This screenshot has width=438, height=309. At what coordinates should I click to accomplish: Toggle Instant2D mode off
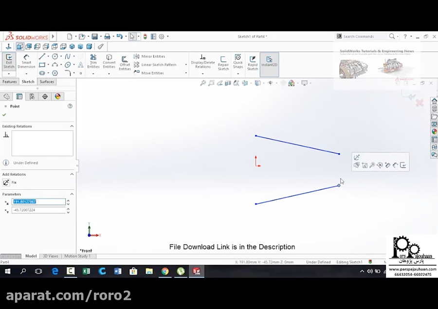click(x=269, y=61)
